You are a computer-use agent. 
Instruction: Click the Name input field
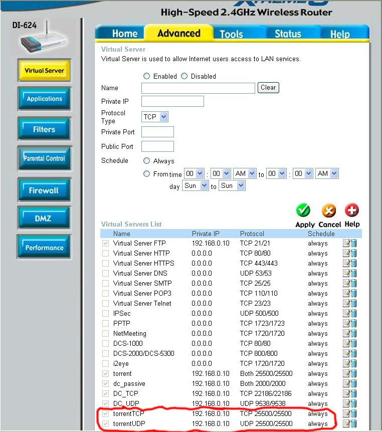[198, 88]
